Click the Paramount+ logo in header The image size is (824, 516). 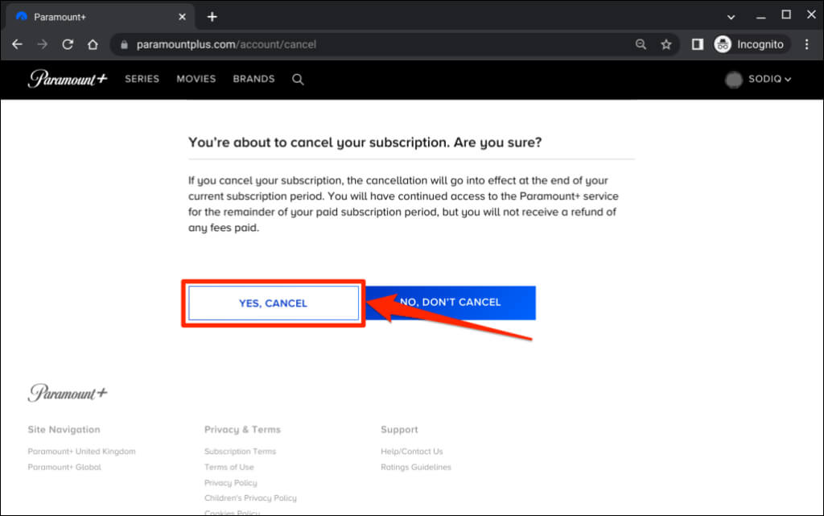click(68, 79)
